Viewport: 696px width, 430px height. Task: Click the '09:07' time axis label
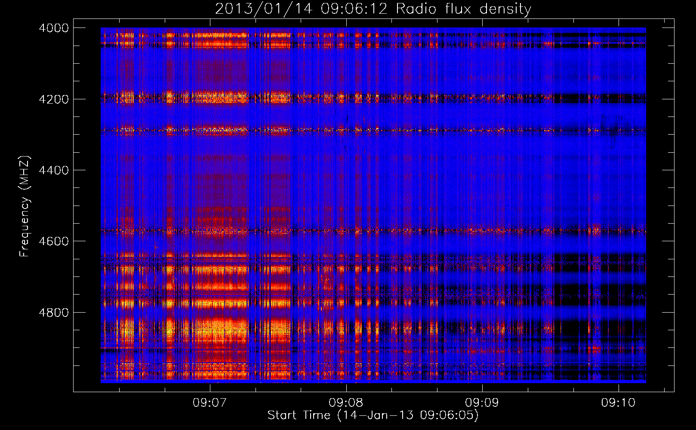(x=209, y=403)
